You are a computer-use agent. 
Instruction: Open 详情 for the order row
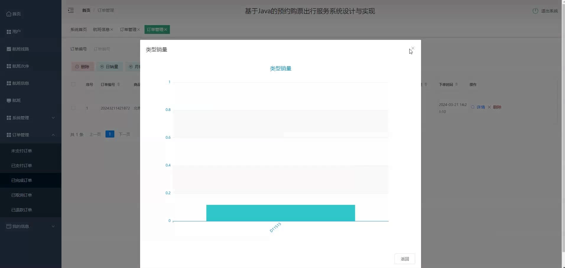(481, 107)
